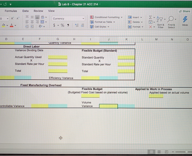The height and width of the screenshot is (156, 192).
Task: Open Conditional Formatting menu
Action: click(106, 17)
